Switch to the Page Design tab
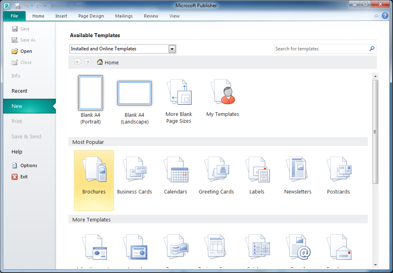Viewport: 393px width, 273px height. [x=91, y=16]
